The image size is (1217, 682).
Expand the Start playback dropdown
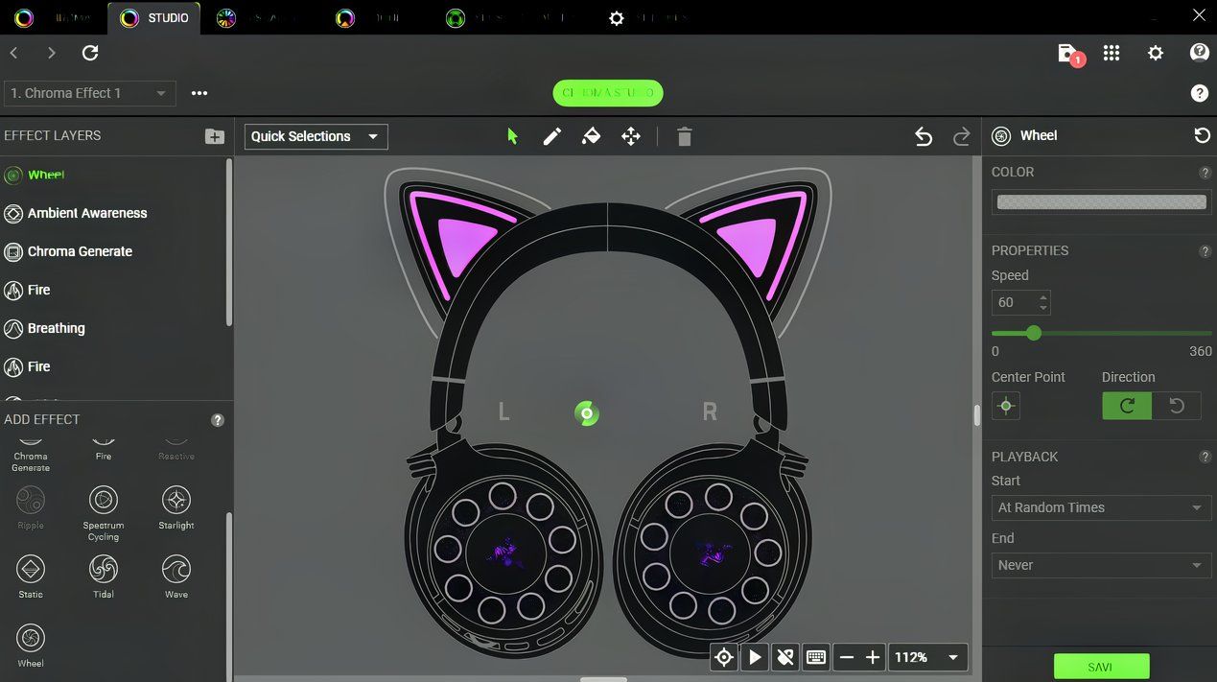click(1099, 507)
